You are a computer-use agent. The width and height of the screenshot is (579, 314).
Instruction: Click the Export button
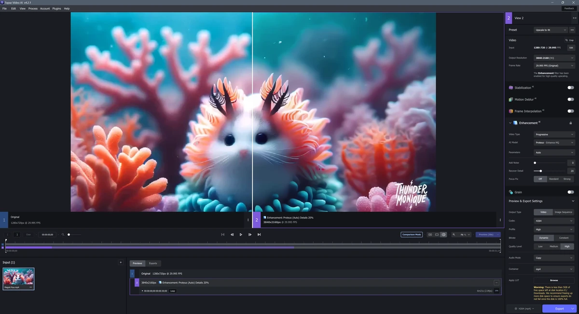559,309
